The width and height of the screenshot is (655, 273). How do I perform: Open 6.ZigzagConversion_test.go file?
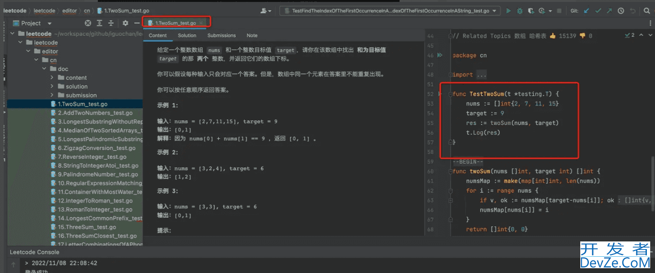point(96,148)
